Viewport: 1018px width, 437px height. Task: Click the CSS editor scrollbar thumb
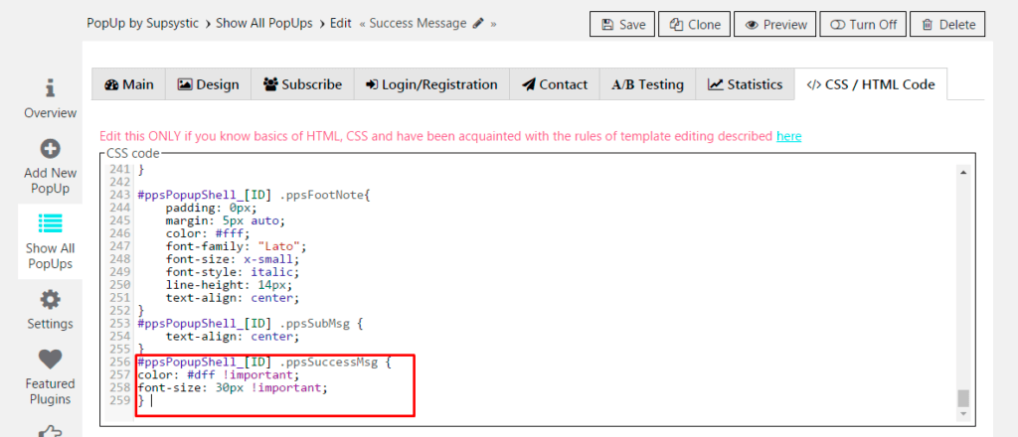point(963,397)
